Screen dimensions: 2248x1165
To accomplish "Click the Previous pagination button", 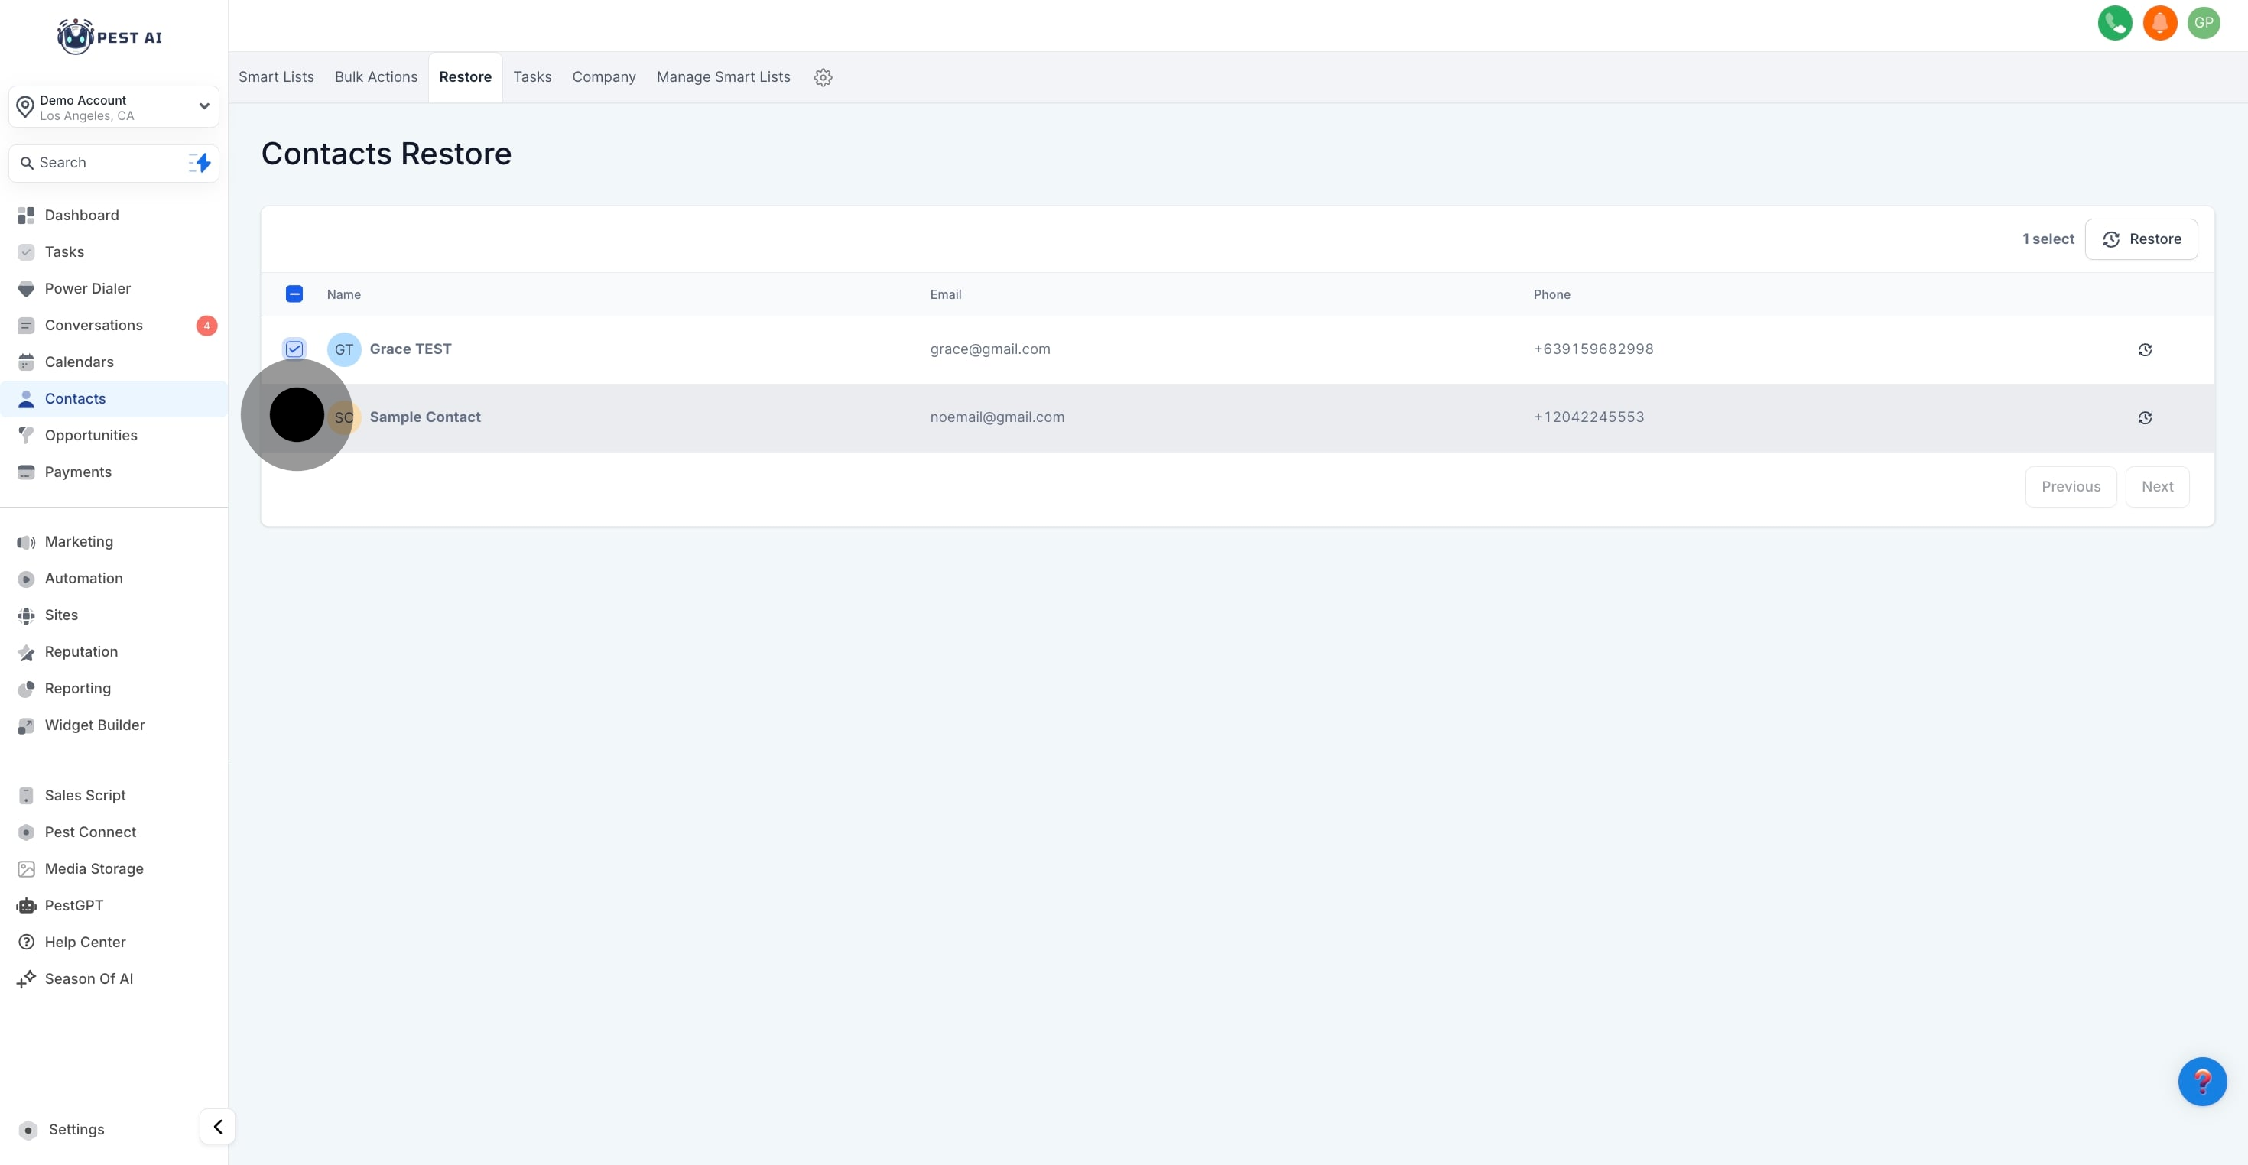I will (x=2070, y=487).
